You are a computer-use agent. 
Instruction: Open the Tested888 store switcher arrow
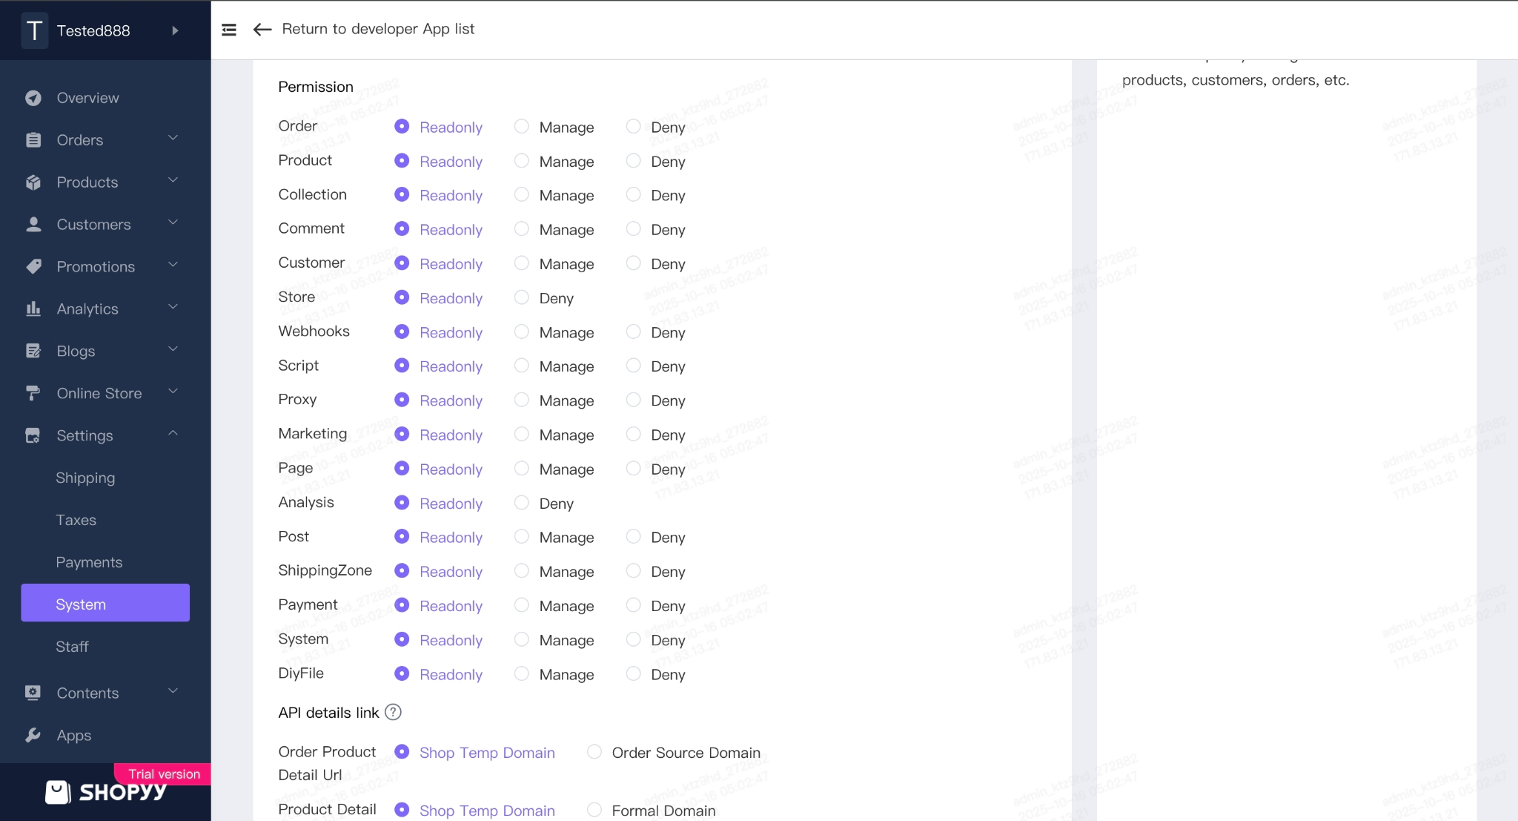(175, 30)
